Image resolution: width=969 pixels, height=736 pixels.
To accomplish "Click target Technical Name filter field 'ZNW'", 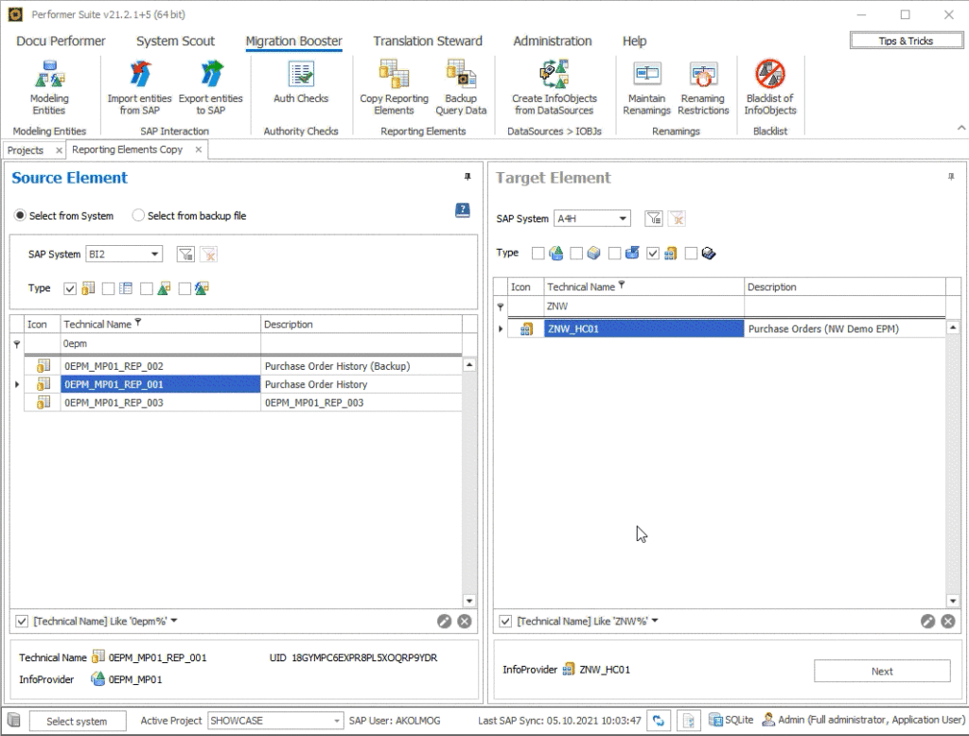I will click(x=643, y=306).
